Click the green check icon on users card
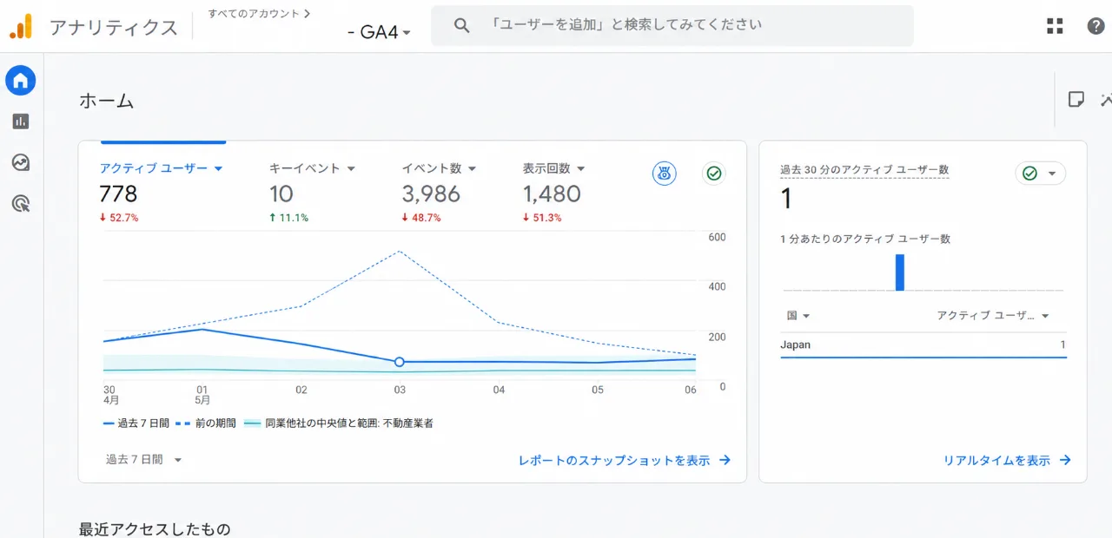 714,173
